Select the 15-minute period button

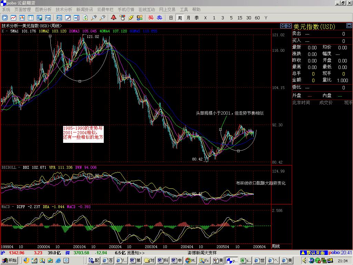click(x=240, y=18)
